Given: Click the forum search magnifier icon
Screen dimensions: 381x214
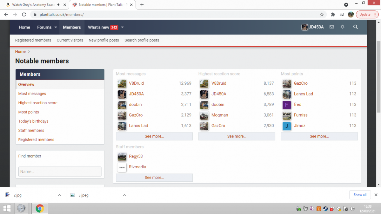Looking at the screenshot, I should (356, 27).
